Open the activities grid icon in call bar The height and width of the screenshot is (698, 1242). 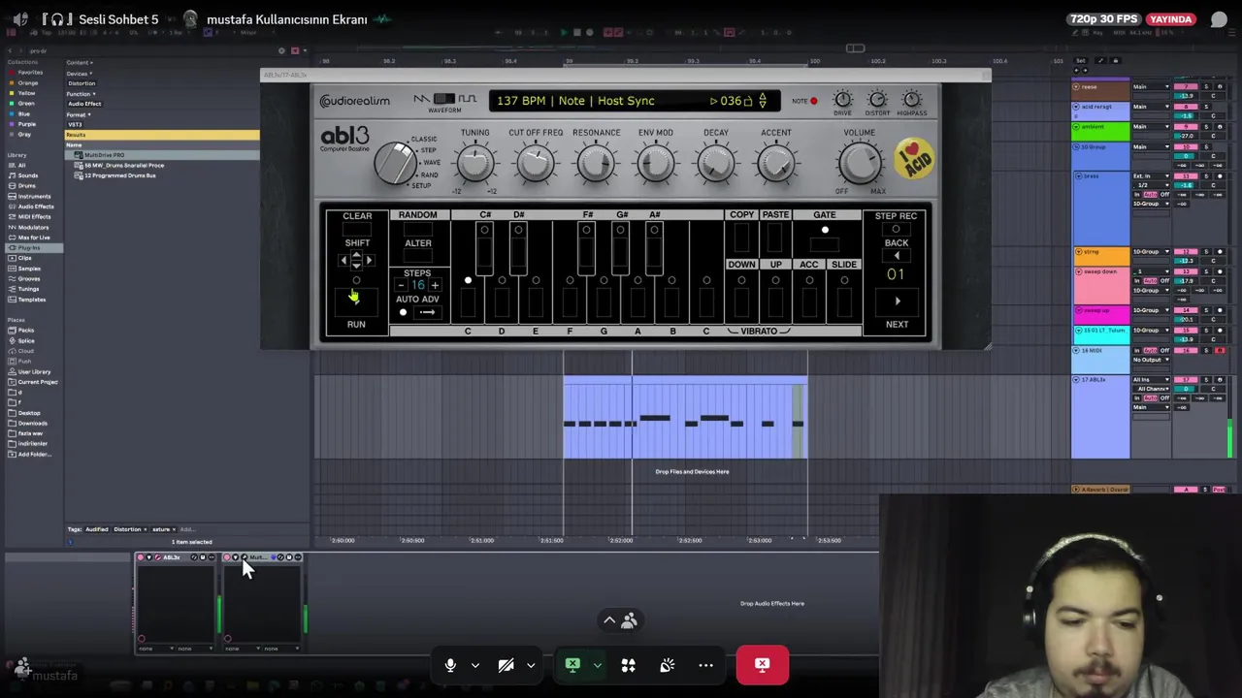pos(628,665)
